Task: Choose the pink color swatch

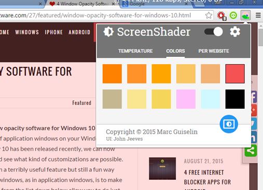Action: [x=186, y=99]
